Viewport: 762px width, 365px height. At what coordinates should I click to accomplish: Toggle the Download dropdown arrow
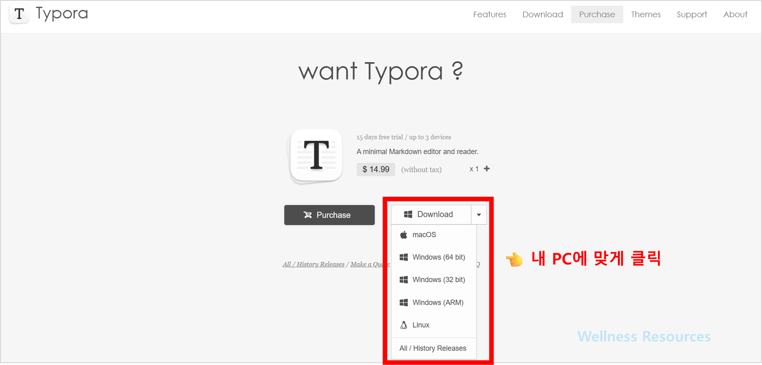click(479, 215)
